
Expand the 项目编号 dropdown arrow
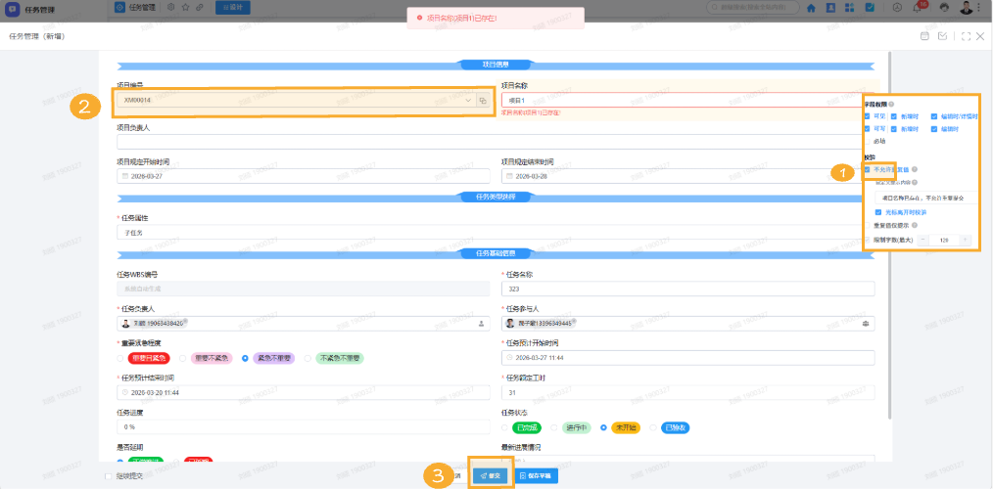468,101
